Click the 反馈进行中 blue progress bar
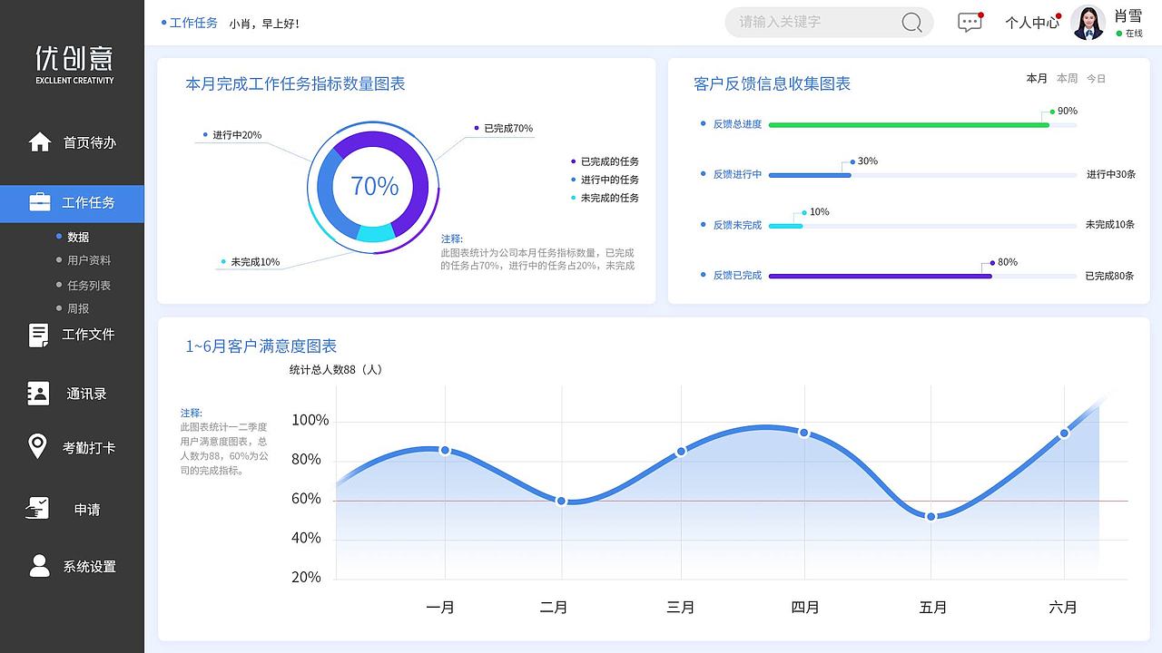The image size is (1162, 653). [x=810, y=175]
